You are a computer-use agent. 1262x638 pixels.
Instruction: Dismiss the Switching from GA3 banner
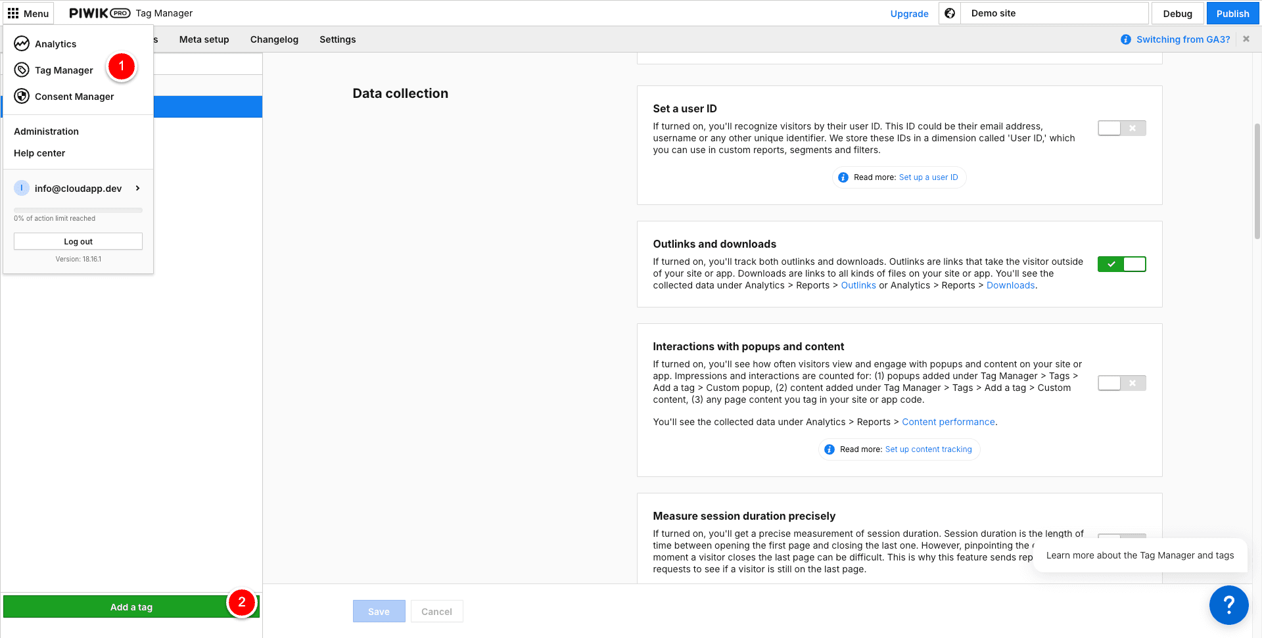tap(1246, 39)
